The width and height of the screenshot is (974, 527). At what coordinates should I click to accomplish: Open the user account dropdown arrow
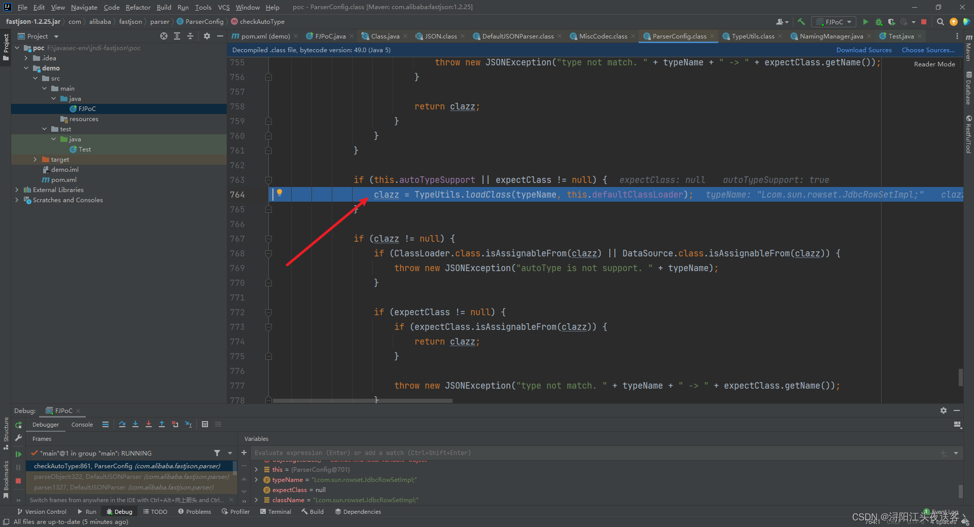point(787,22)
